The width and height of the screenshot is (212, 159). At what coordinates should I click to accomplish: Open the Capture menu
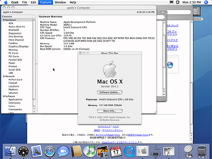[45, 2]
